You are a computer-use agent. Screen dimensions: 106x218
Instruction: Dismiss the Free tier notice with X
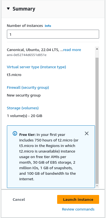tap(87, 133)
